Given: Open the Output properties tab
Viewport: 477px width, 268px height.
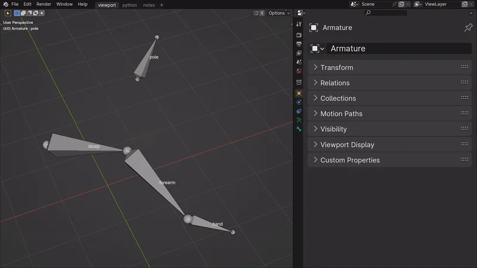Looking at the screenshot, I should [299, 44].
